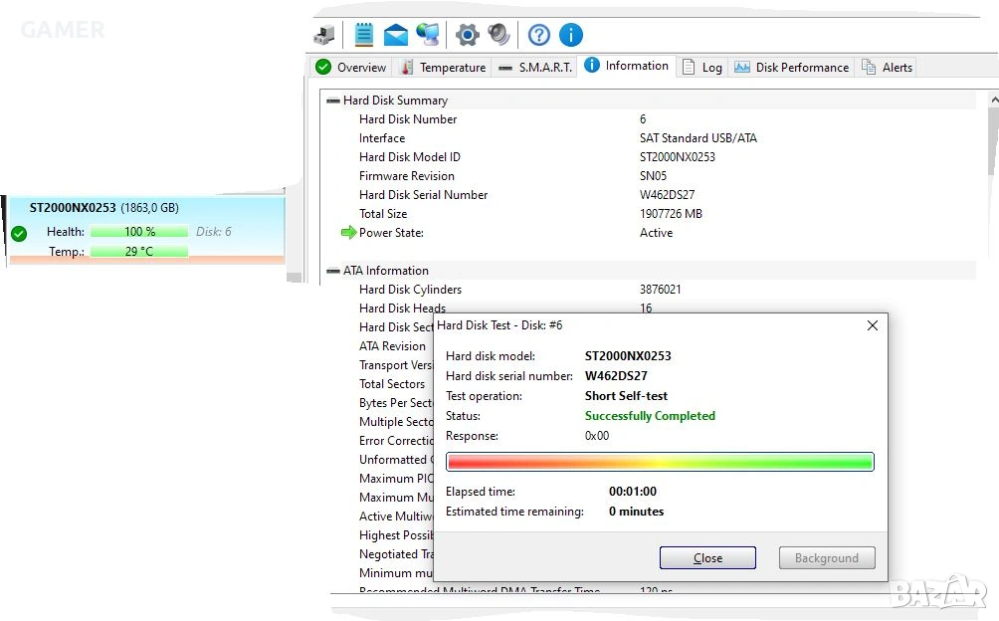Click the self-test progress bar

pyautogui.click(x=660, y=462)
